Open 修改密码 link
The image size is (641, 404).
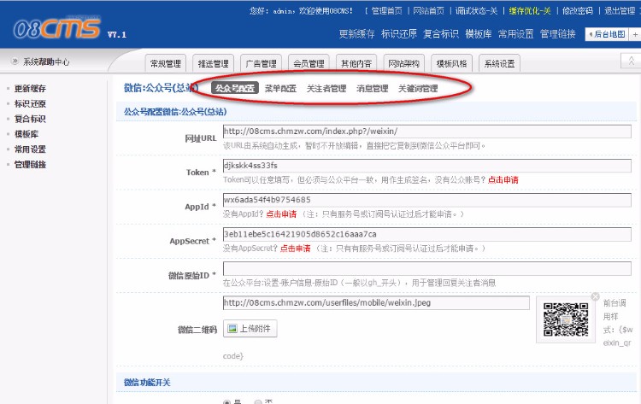tap(577, 11)
